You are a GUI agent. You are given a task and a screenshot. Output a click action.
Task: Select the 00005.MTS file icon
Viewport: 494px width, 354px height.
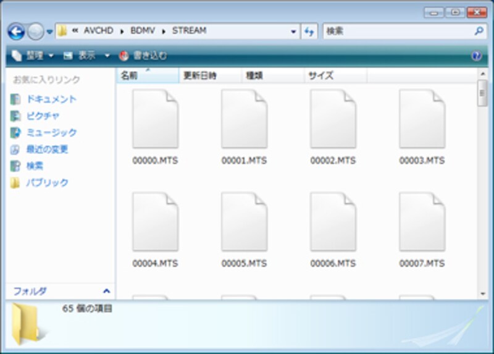point(244,222)
